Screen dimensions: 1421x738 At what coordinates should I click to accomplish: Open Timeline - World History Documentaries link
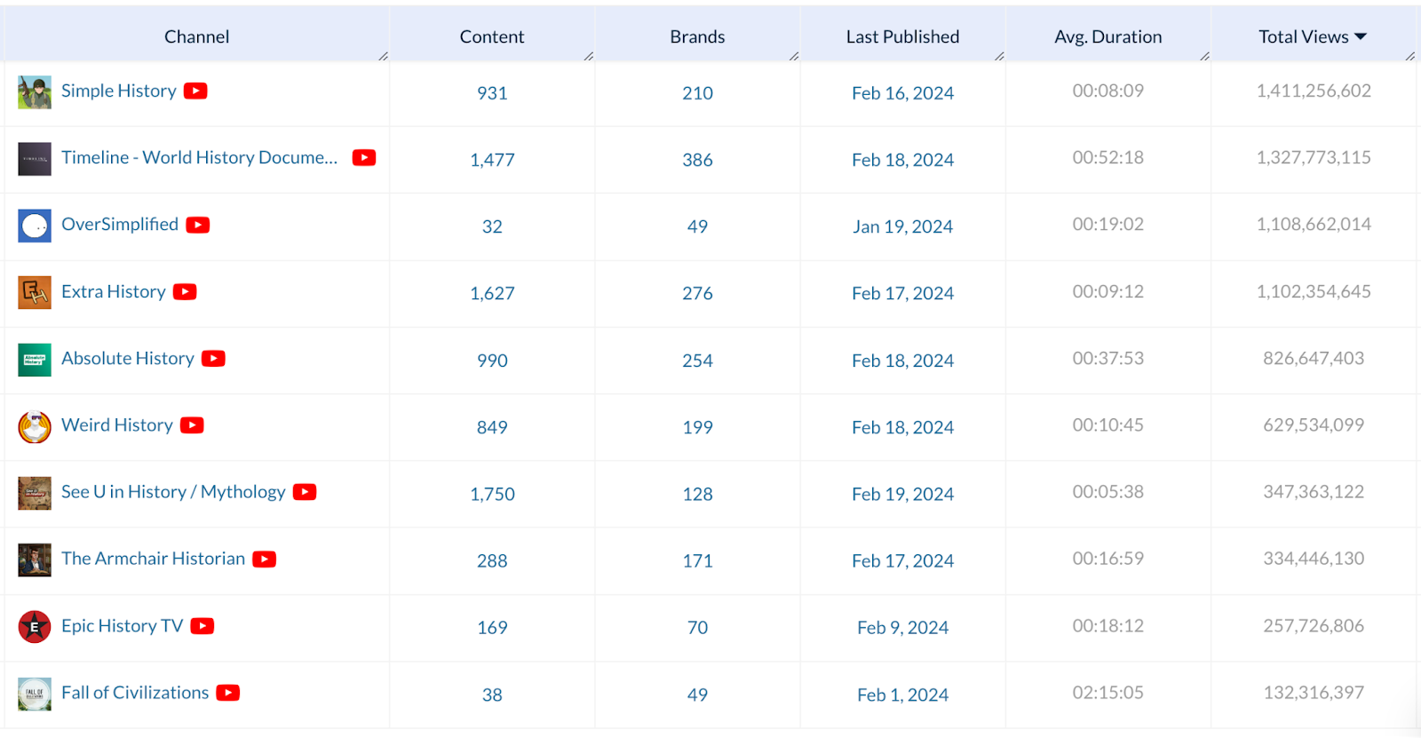point(199,157)
